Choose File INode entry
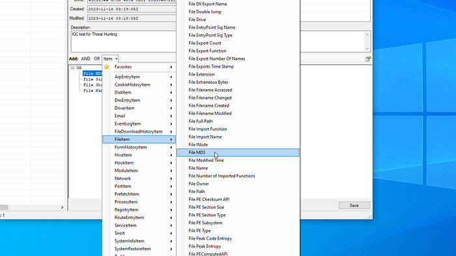The height and width of the screenshot is (256, 456). (238, 145)
